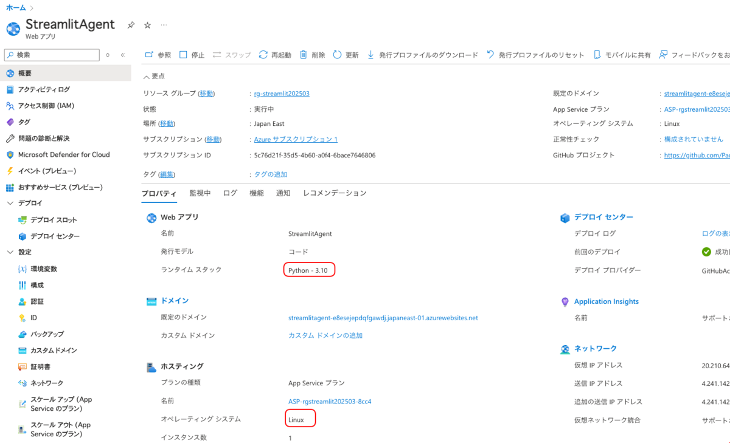This screenshot has width=730, height=443.
Task: Click the 参照 browse toolbar button
Action: tap(158, 55)
